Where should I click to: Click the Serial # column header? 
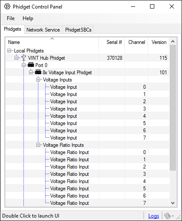tap(112, 42)
